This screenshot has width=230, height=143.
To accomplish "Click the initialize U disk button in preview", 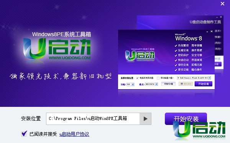I will (168, 84).
